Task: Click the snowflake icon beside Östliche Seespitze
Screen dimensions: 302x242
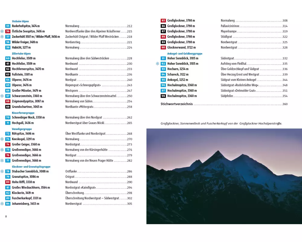Action: (2, 31)
